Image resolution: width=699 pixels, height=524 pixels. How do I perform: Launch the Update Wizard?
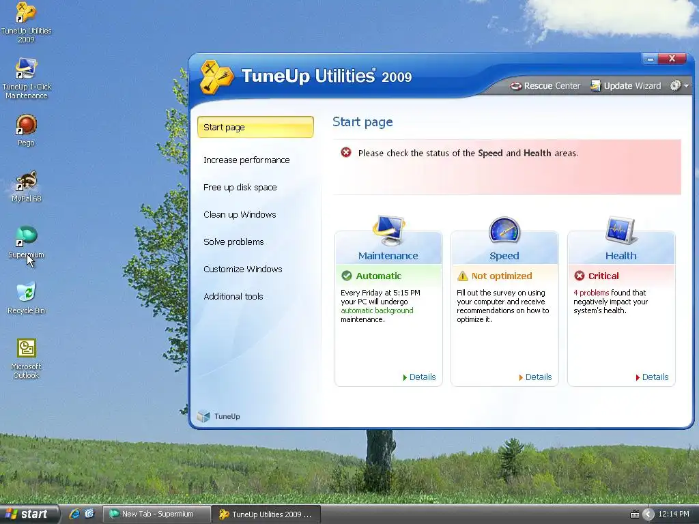pyautogui.click(x=625, y=85)
